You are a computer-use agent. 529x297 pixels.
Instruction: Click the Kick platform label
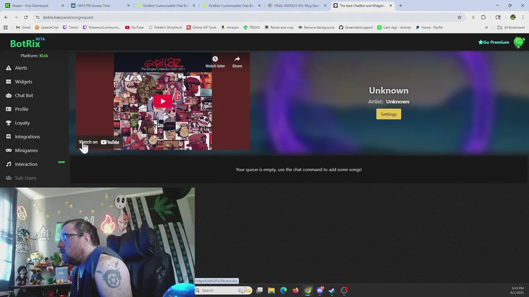pos(44,56)
